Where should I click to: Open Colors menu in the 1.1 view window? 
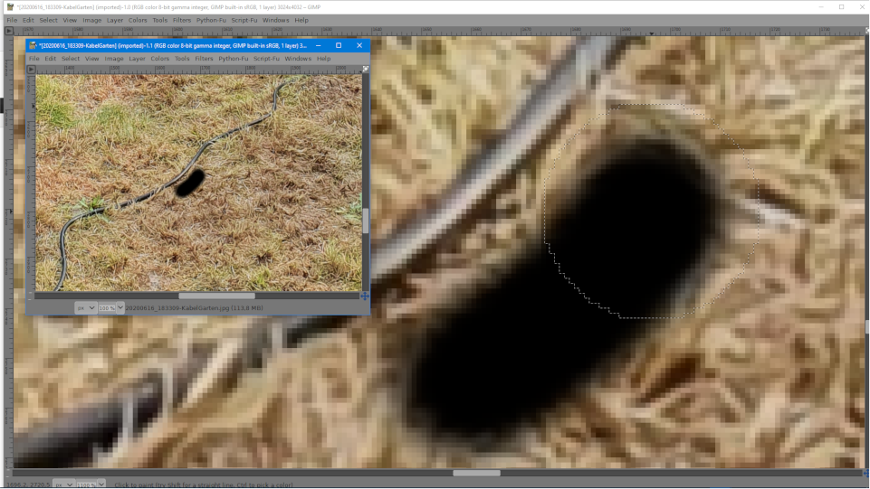[160, 59]
